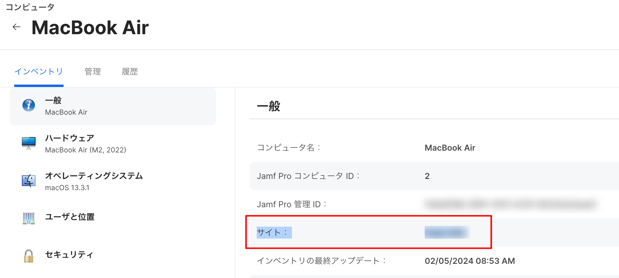Click the macOS 13.3.1 subtitle
The height and width of the screenshot is (278, 619).
click(x=67, y=187)
